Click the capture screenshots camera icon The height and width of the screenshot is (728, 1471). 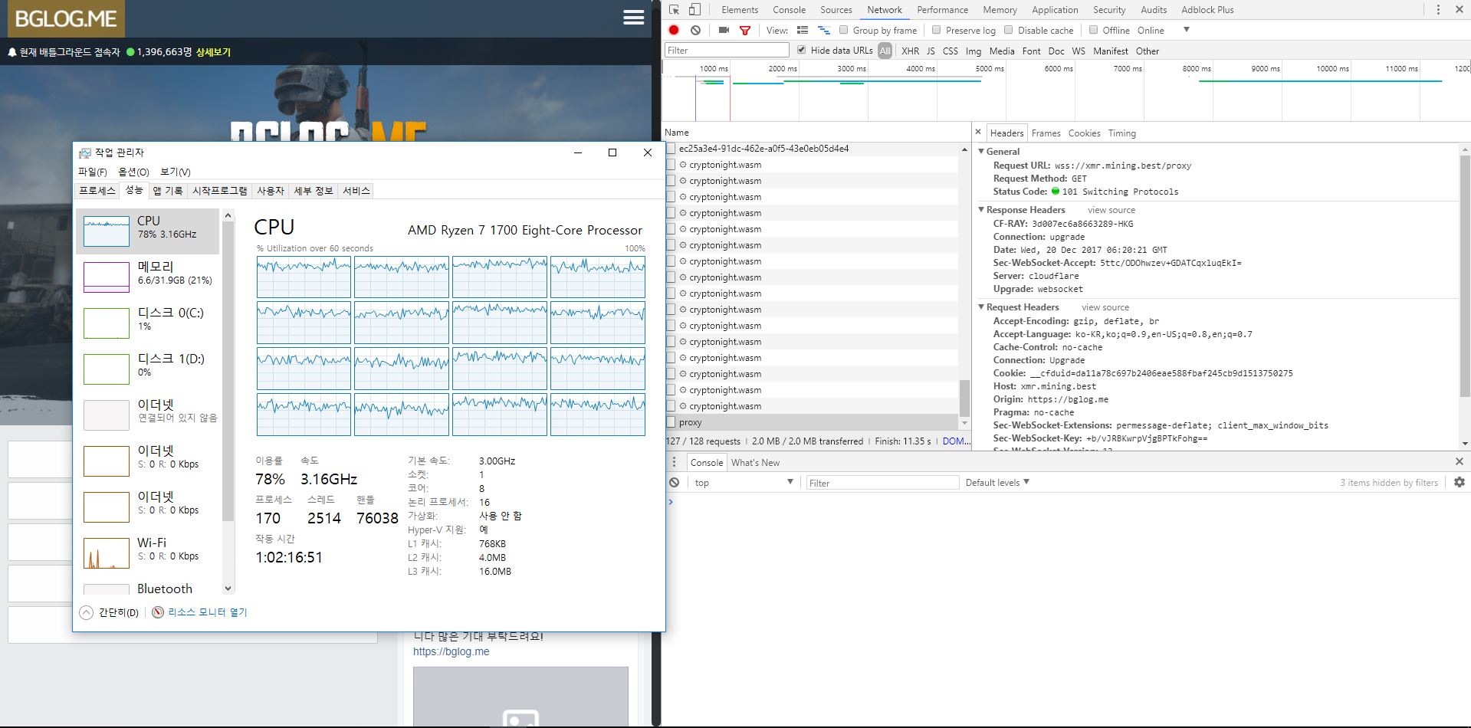click(724, 30)
